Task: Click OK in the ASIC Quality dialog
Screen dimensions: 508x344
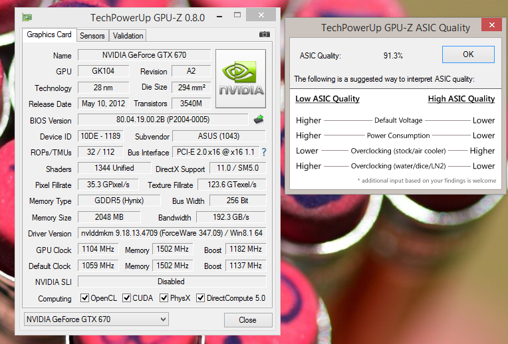Action: pos(468,54)
